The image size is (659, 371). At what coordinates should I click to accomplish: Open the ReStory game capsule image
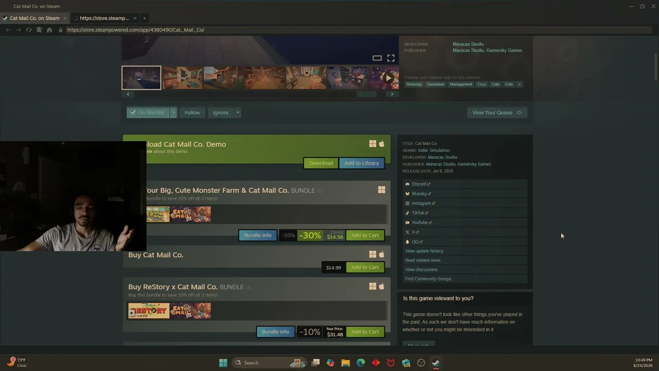point(149,311)
